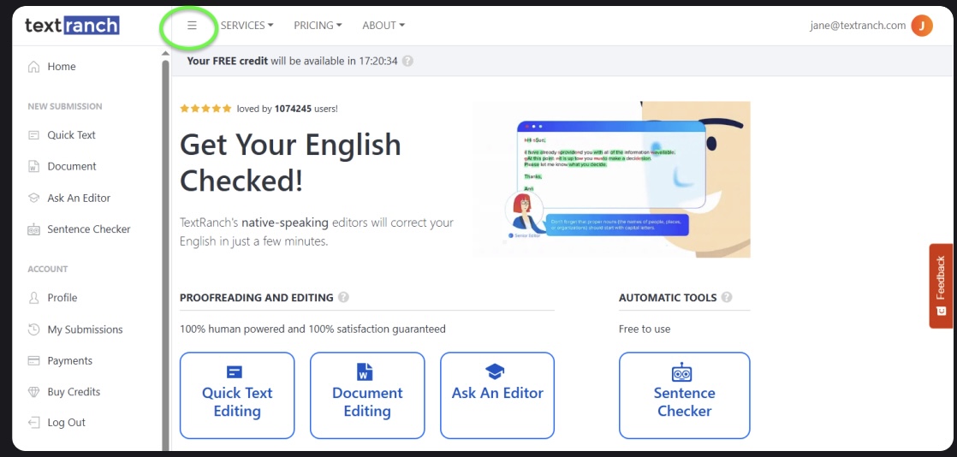Image resolution: width=957 pixels, height=457 pixels.
Task: Click the 'Get Your English Checked!' heading
Action: pos(290,163)
